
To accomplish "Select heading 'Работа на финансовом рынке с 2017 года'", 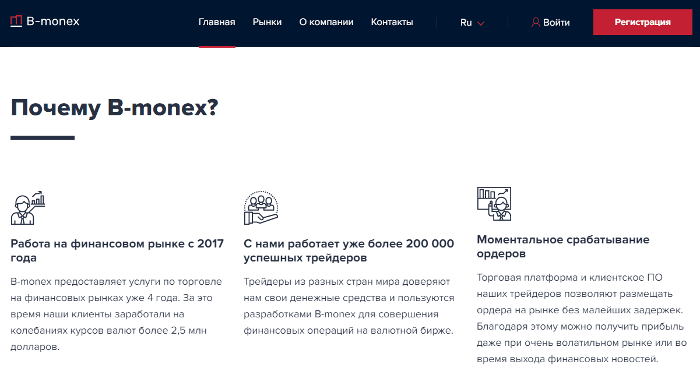I will (117, 250).
